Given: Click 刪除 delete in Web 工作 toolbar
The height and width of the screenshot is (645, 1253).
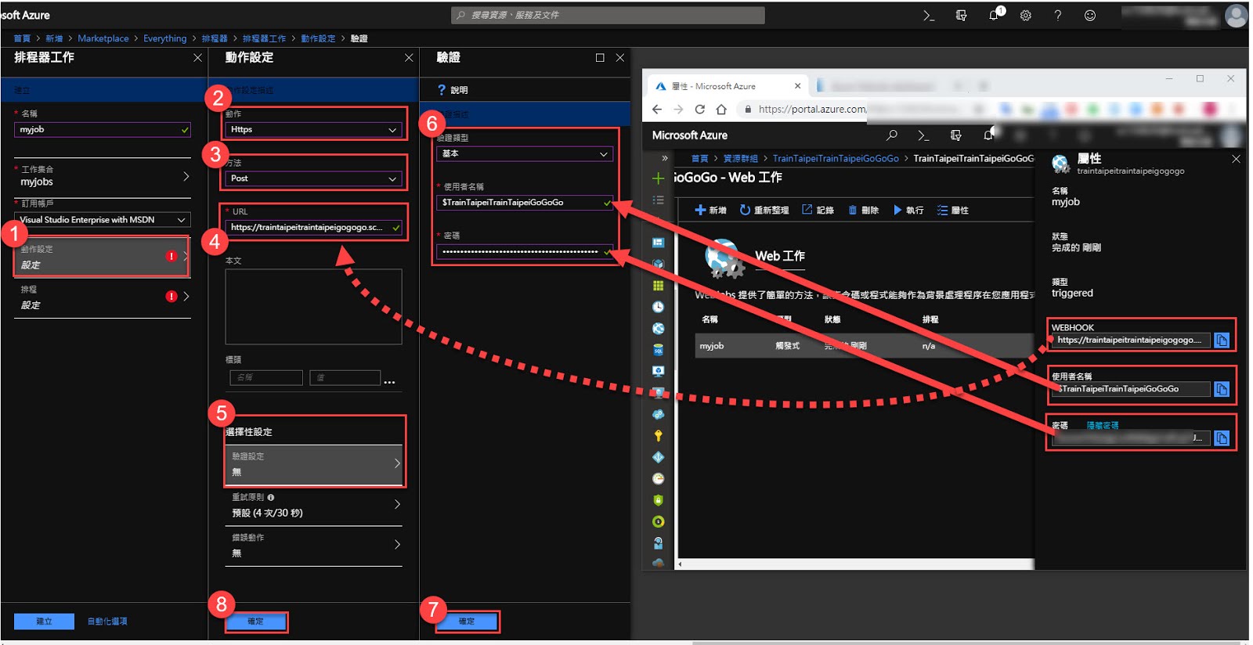Looking at the screenshot, I should tap(864, 210).
